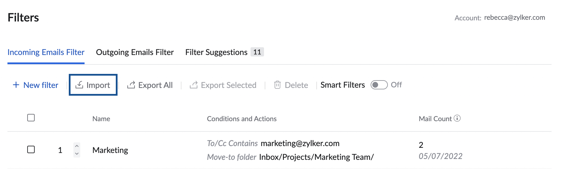The image size is (567, 169).
Task: Click the Mail Count info icon
Action: click(x=457, y=118)
